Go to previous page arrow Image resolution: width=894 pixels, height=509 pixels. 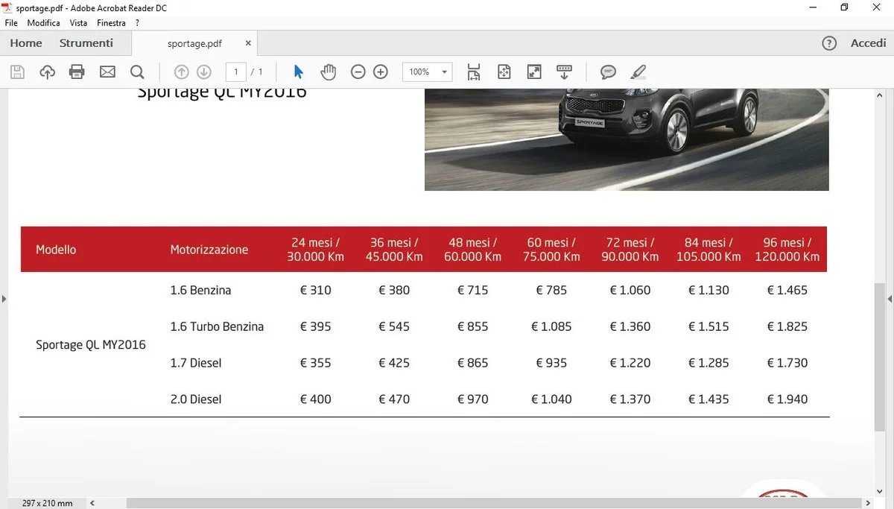point(181,72)
